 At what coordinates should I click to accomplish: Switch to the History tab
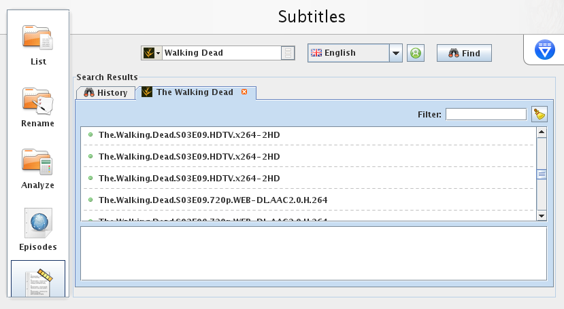tap(105, 92)
